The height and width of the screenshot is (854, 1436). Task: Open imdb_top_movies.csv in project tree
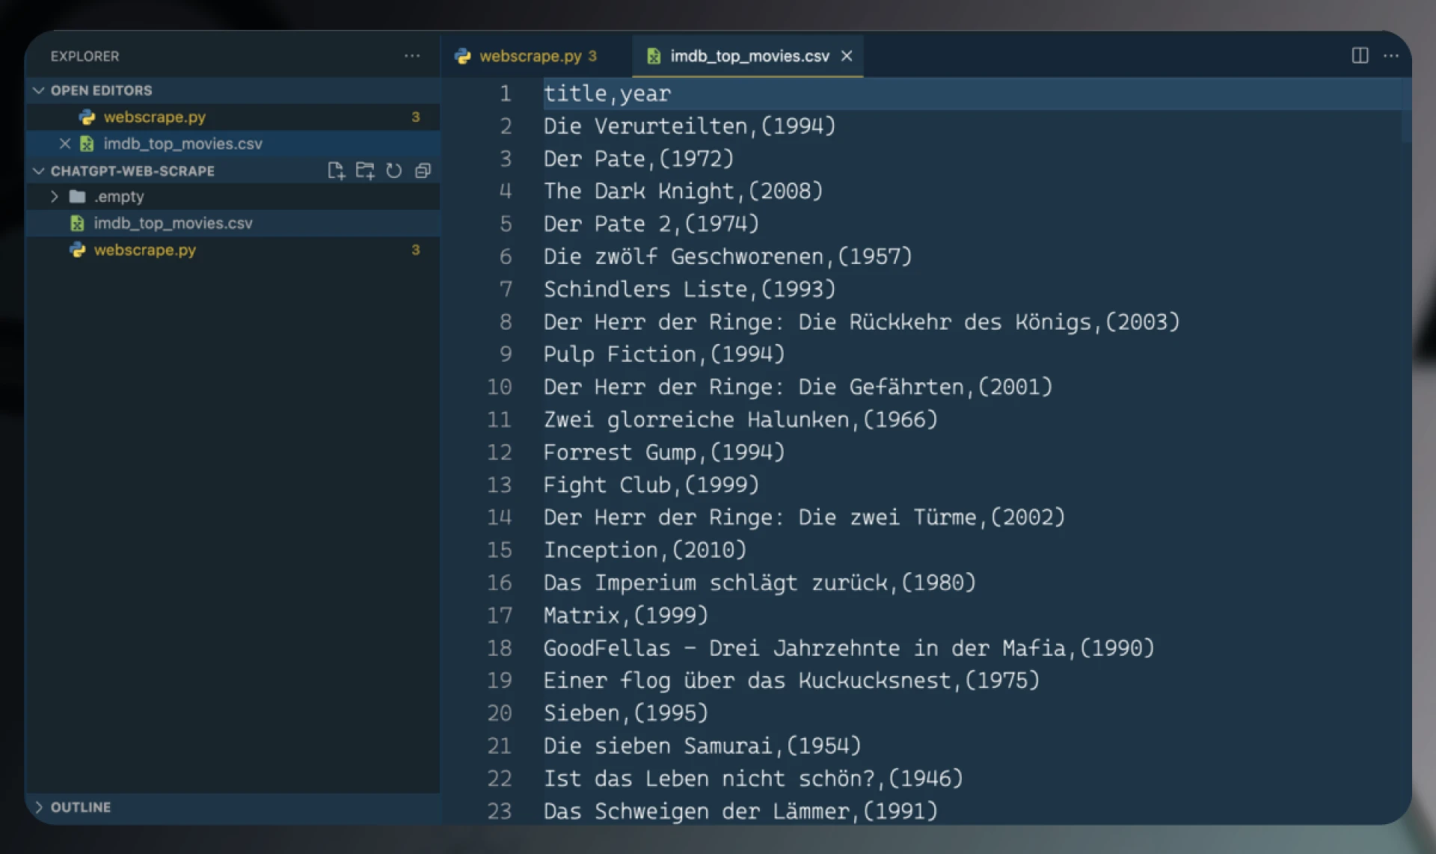pyautogui.click(x=232, y=224)
